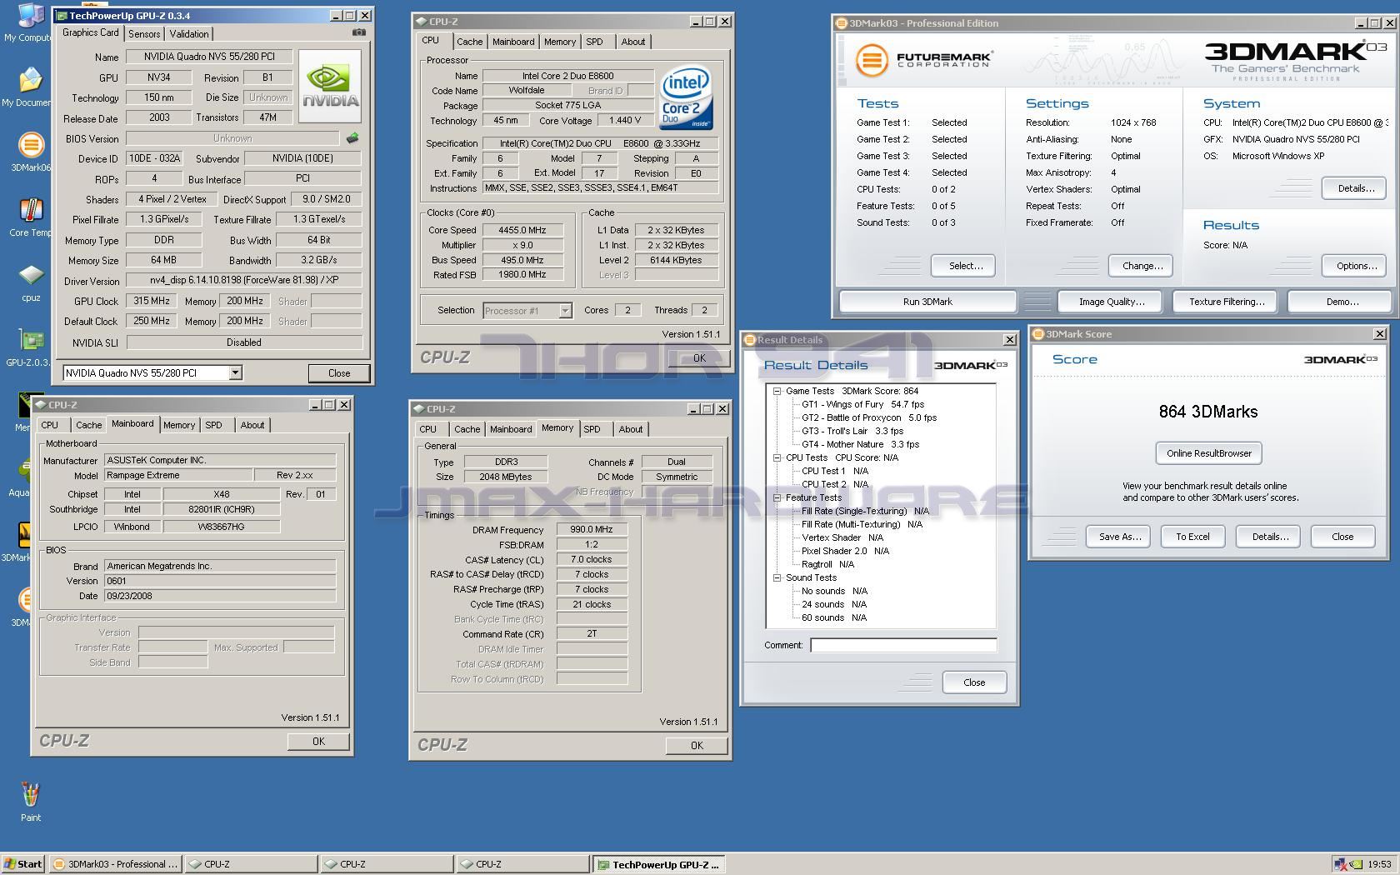This screenshot has height=875, width=1400.
Task: Open the GPU-Z desktop shortcut
Action: click(28, 347)
